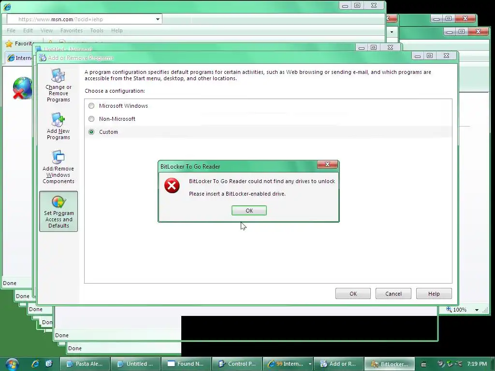The image size is (495, 371).
Task: Switch to the BitLocker taskbar button
Action: [x=389, y=364]
